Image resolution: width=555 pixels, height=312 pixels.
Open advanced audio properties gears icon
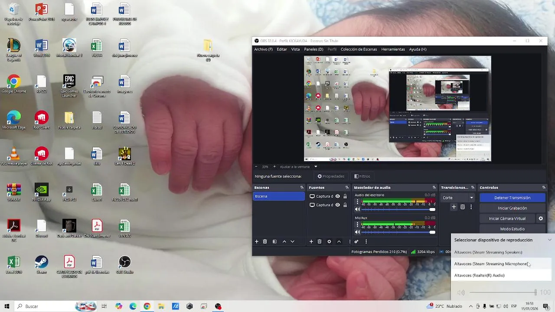[x=356, y=241]
